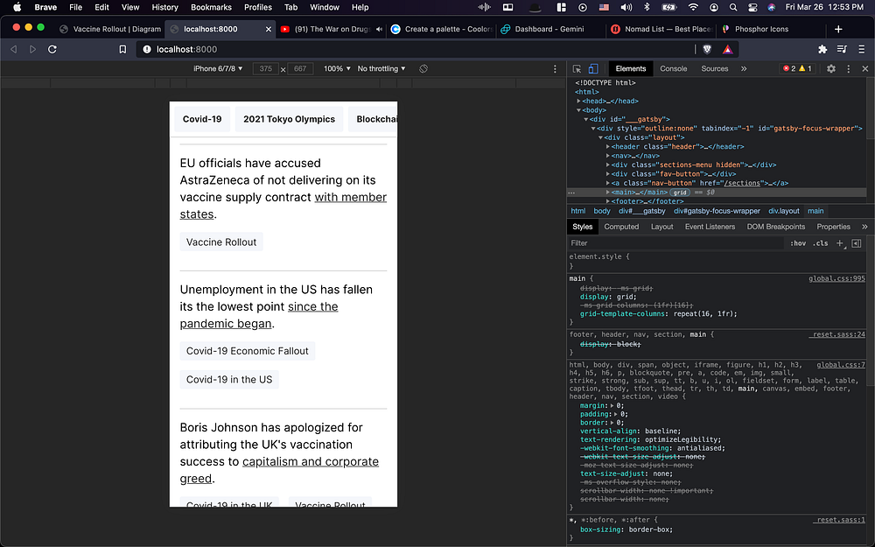The image size is (875, 547).
Task: Expand the head element node
Action: pos(578,101)
